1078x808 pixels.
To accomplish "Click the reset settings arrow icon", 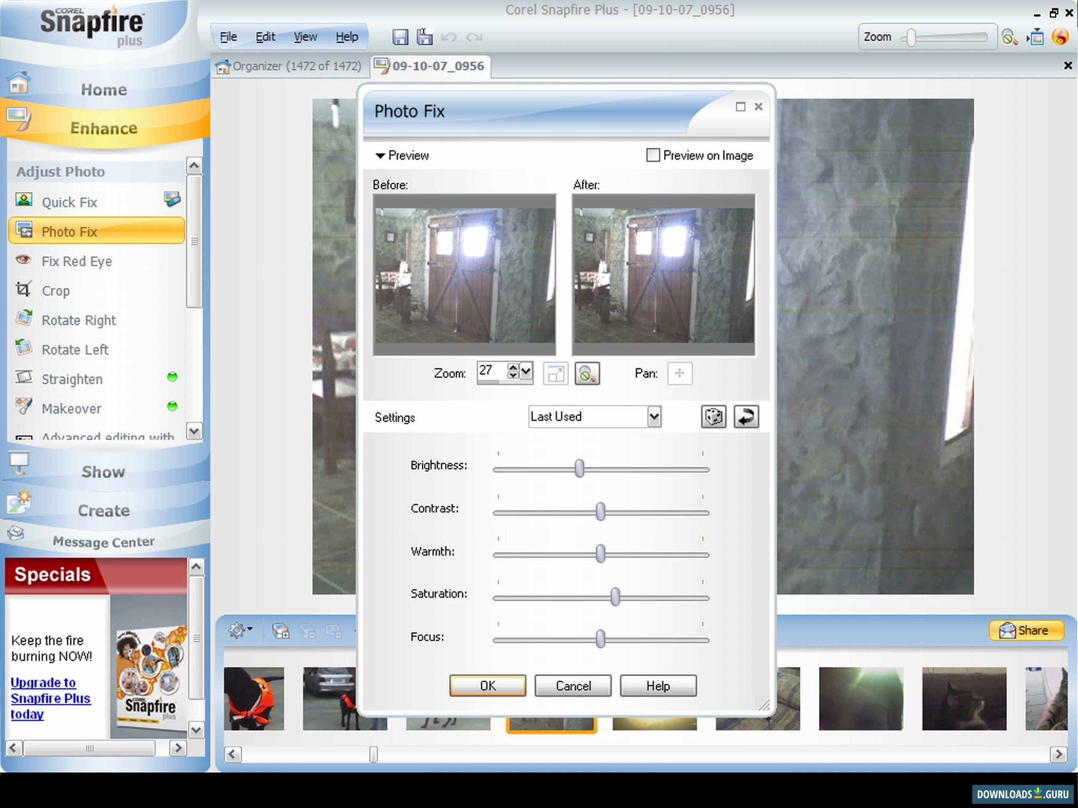I will coord(746,417).
